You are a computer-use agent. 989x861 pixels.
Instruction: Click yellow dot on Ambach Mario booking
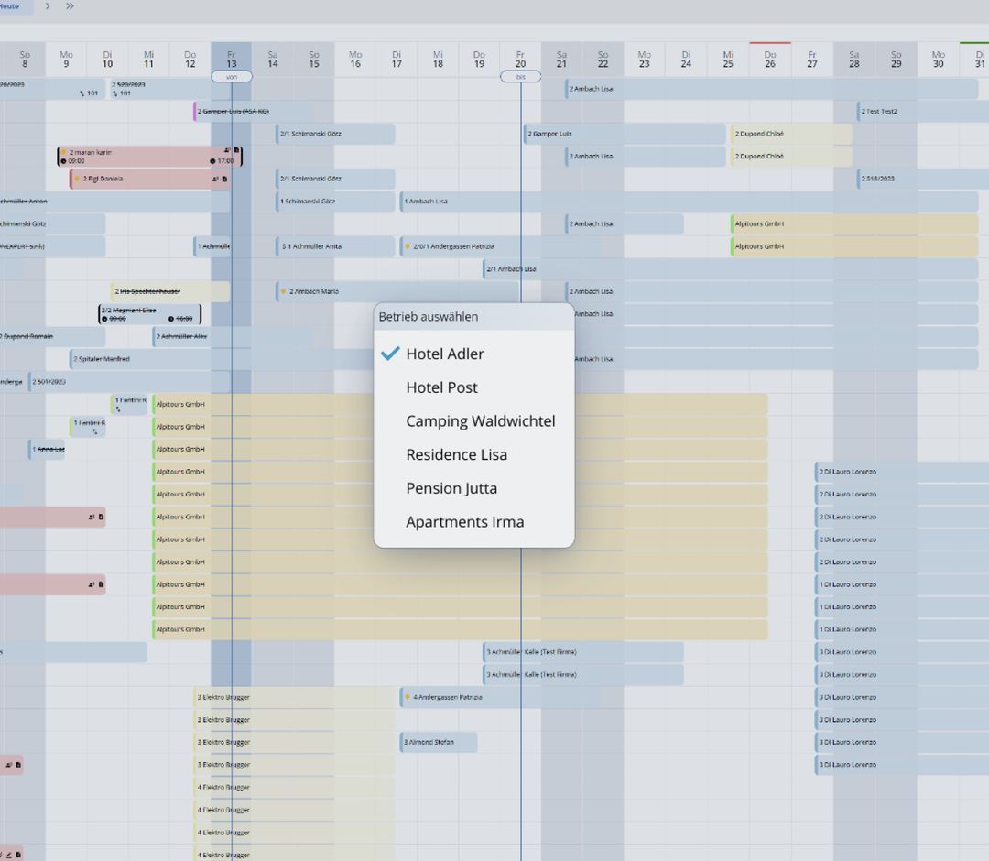(x=284, y=291)
